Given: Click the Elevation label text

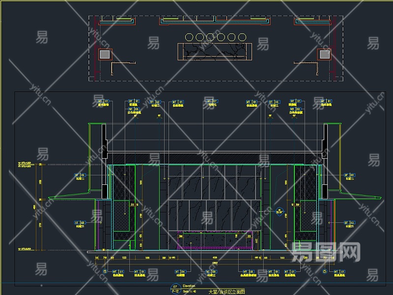Looking at the screenshot, I should (x=189, y=286).
